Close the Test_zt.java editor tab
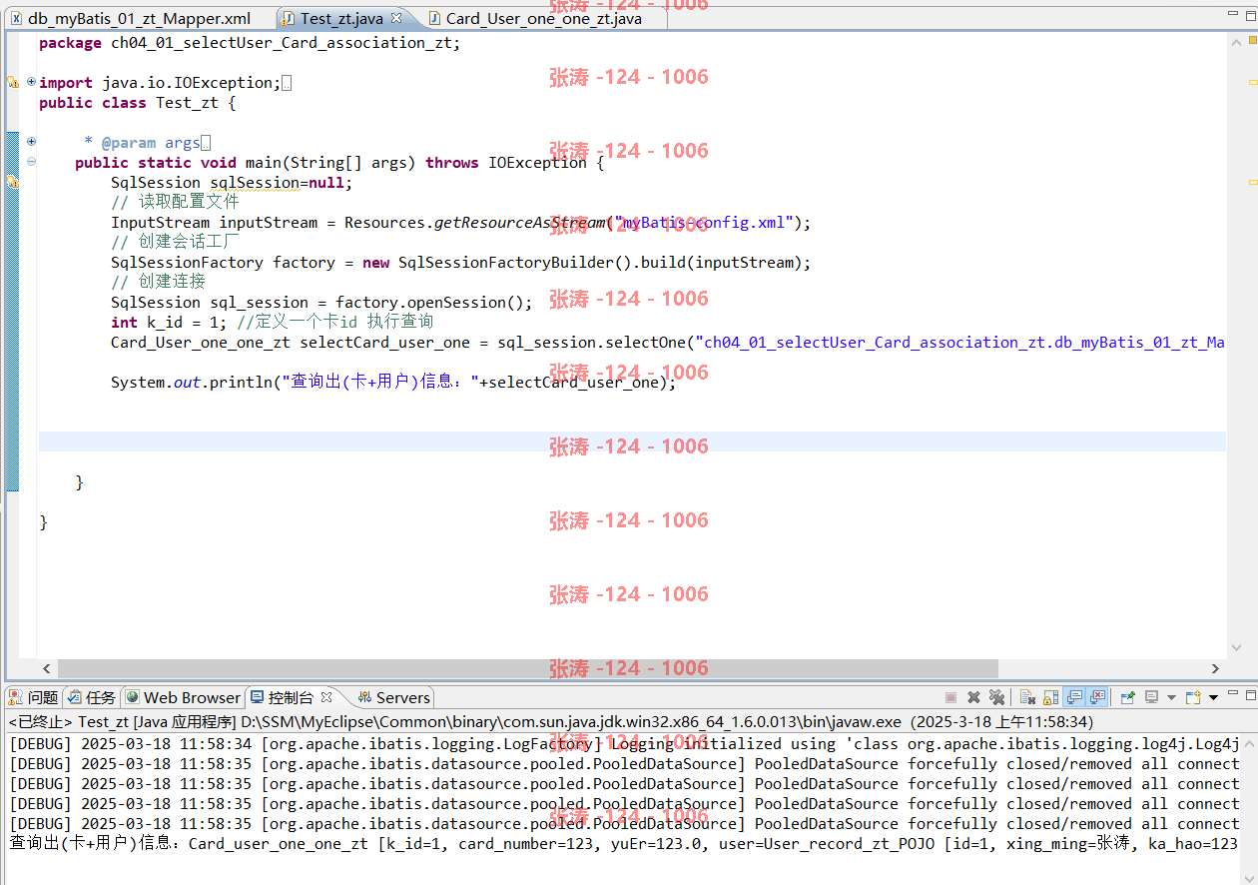 pyautogui.click(x=396, y=18)
